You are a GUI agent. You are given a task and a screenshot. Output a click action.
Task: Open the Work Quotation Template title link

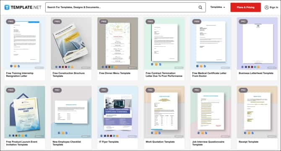tap(160, 142)
